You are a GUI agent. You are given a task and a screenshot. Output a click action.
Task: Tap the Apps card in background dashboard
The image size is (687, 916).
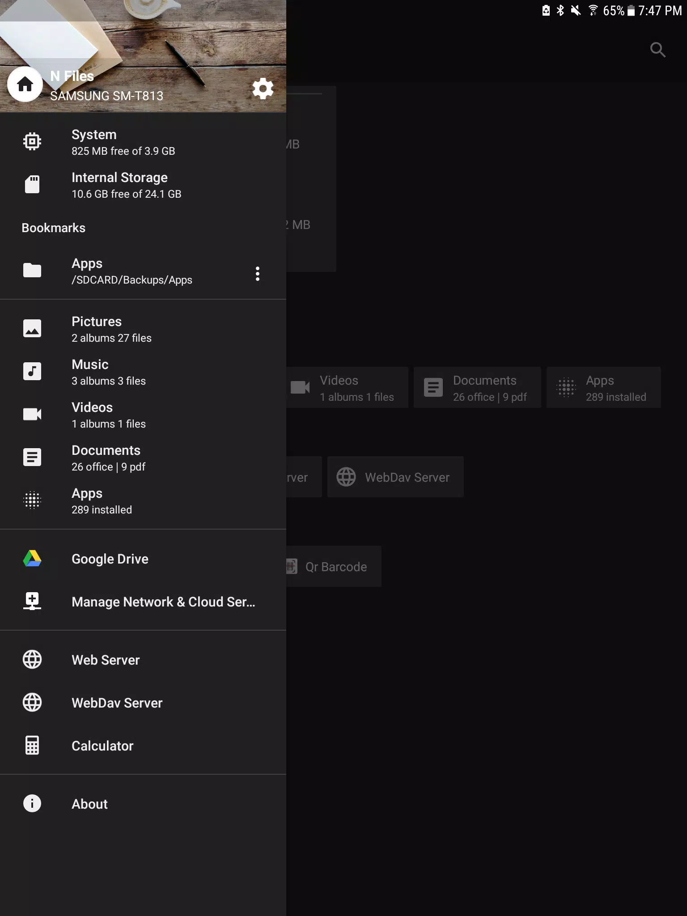pyautogui.click(x=603, y=387)
